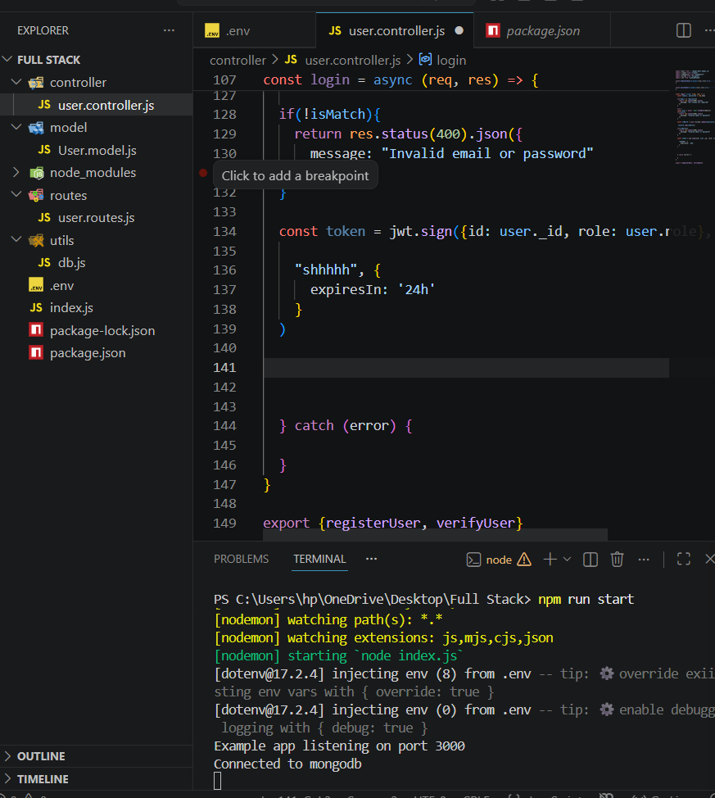Switch to the PROBLEMS panel tab

pos(241,559)
